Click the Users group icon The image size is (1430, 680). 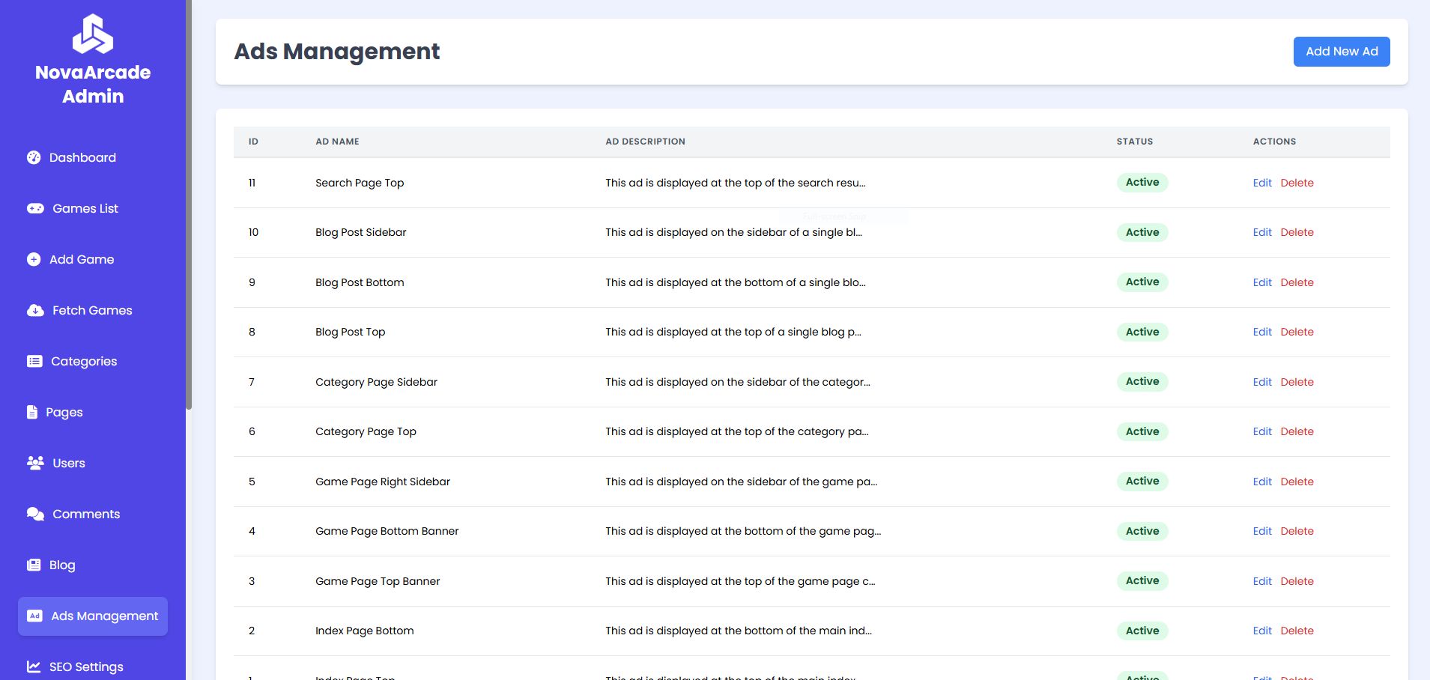point(35,463)
